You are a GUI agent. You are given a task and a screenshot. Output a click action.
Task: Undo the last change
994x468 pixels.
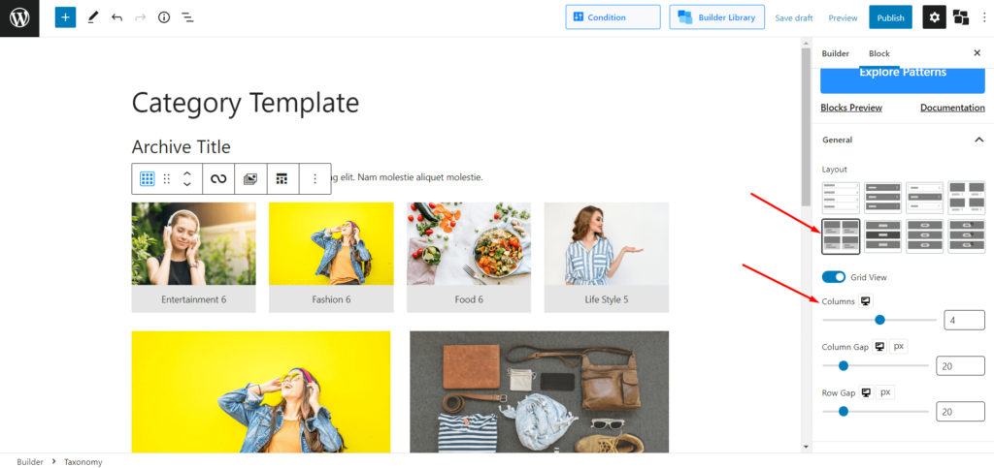click(116, 17)
